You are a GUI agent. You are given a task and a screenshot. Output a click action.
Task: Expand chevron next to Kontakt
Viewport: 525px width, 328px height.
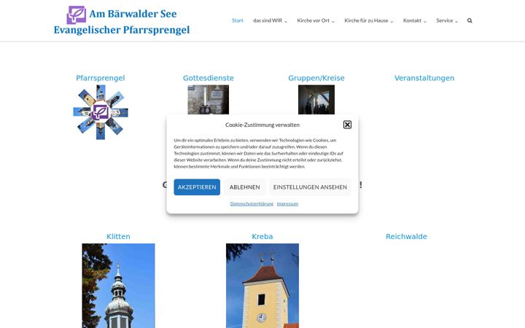(x=425, y=21)
